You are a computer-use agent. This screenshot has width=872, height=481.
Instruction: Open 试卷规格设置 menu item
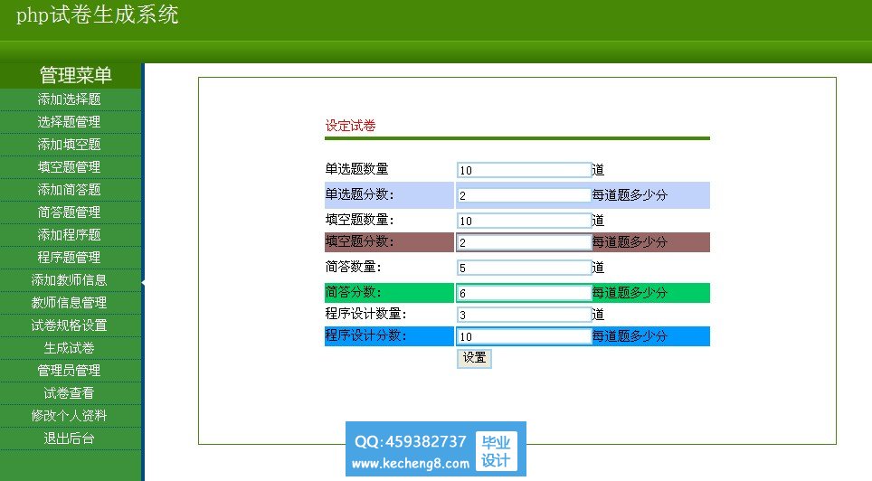pos(69,325)
